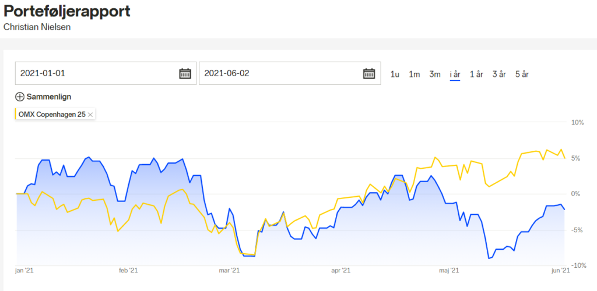Click the plus icon beside Sammenlign
The image size is (597, 291).
(20, 97)
